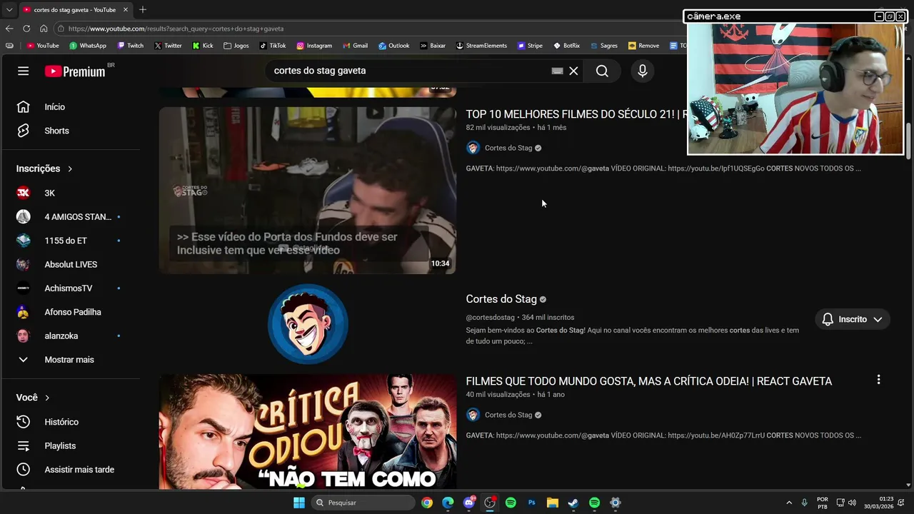Show hidden system tray icons chevron
The height and width of the screenshot is (514, 914).
tap(789, 503)
